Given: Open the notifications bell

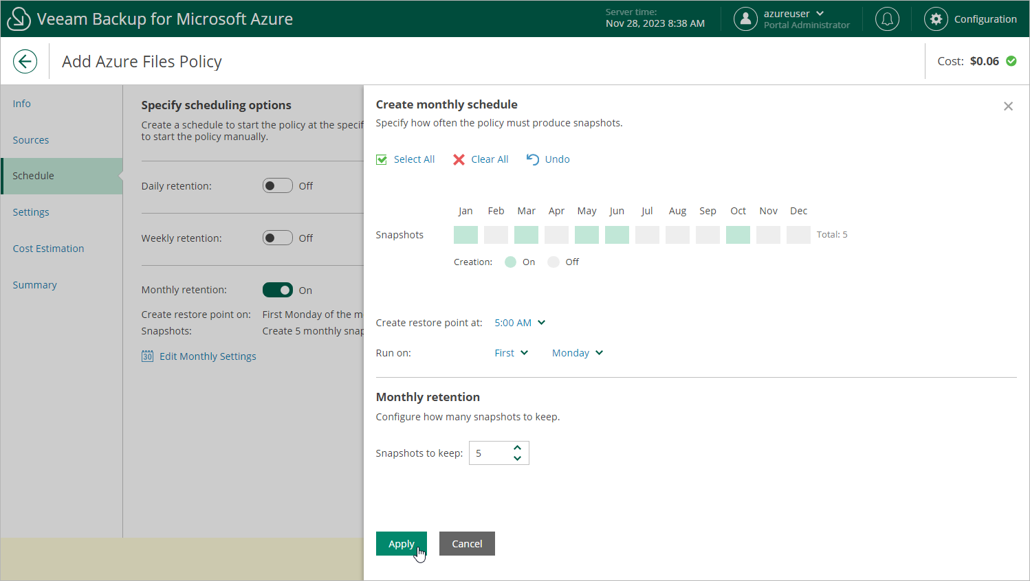Looking at the screenshot, I should click(x=887, y=19).
